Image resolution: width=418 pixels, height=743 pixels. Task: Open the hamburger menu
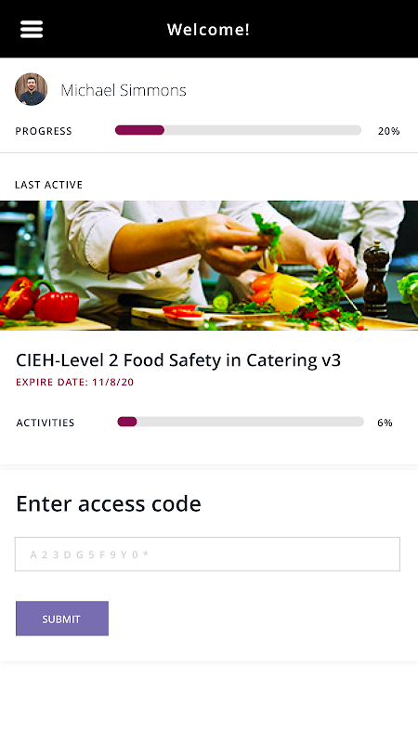(32, 30)
